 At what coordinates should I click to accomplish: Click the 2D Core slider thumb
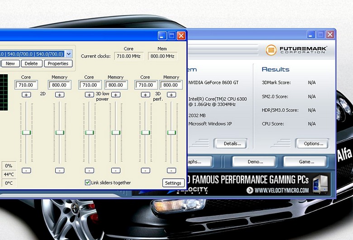26,133
